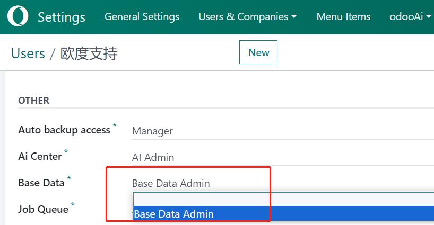This screenshot has height=225, width=434.
Task: Open the Ai Center AI Admin dropdown
Action: [x=281, y=157]
